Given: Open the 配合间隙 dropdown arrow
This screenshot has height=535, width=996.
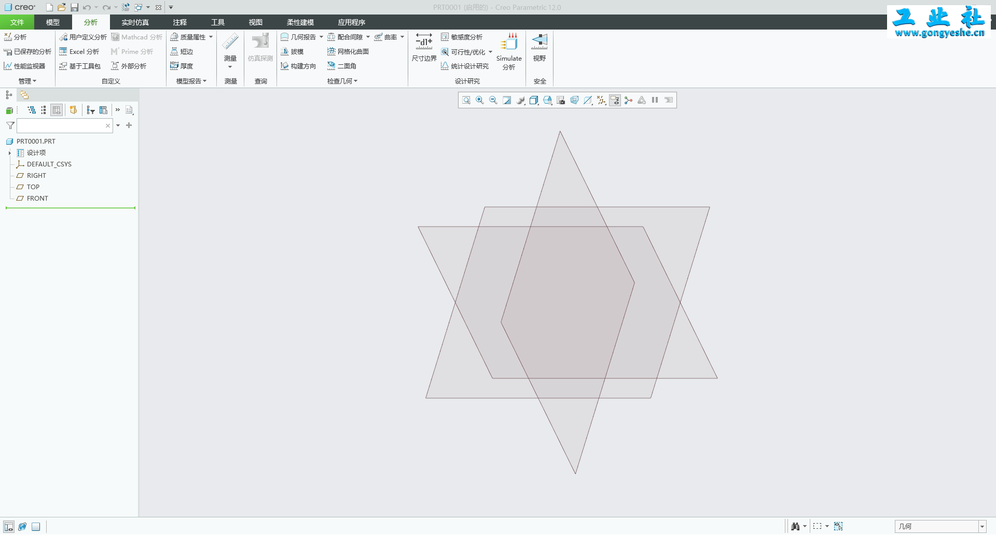Looking at the screenshot, I should point(368,37).
